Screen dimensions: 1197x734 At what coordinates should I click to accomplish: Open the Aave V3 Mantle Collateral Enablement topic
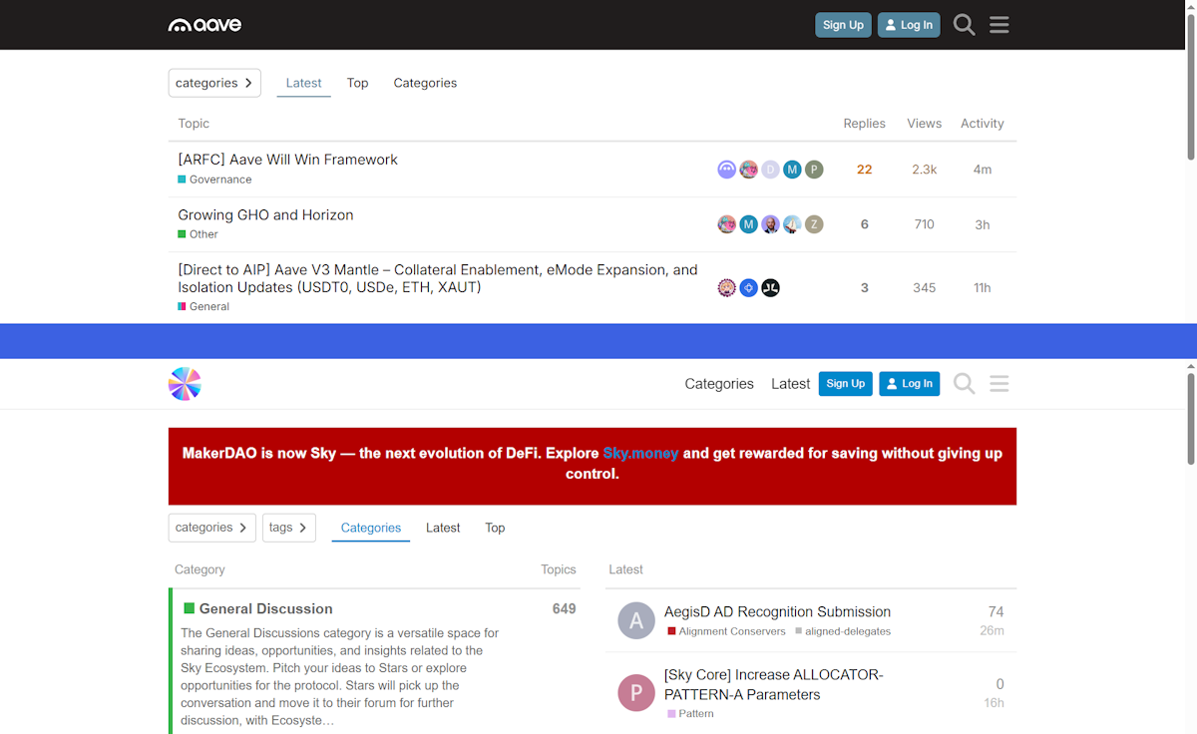coord(438,278)
